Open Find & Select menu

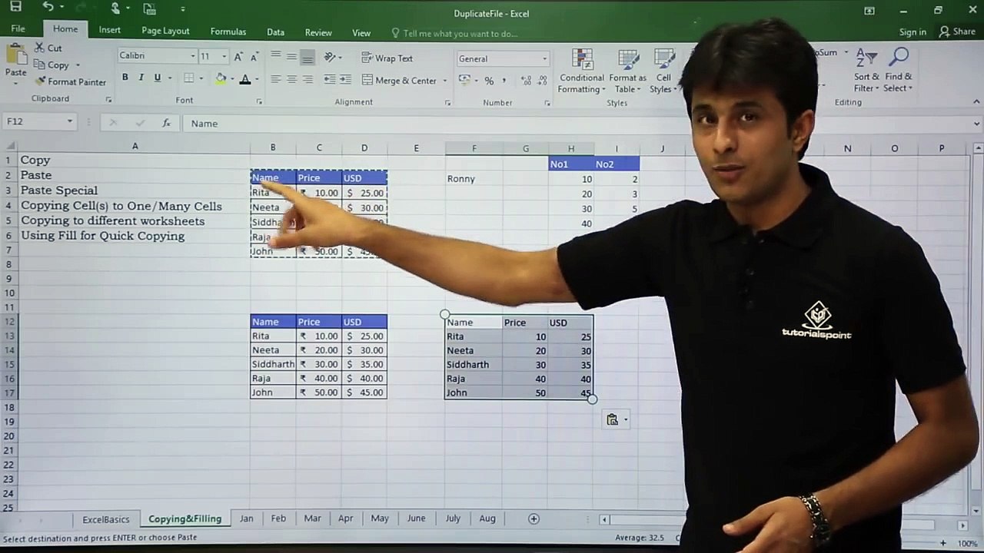[898, 71]
